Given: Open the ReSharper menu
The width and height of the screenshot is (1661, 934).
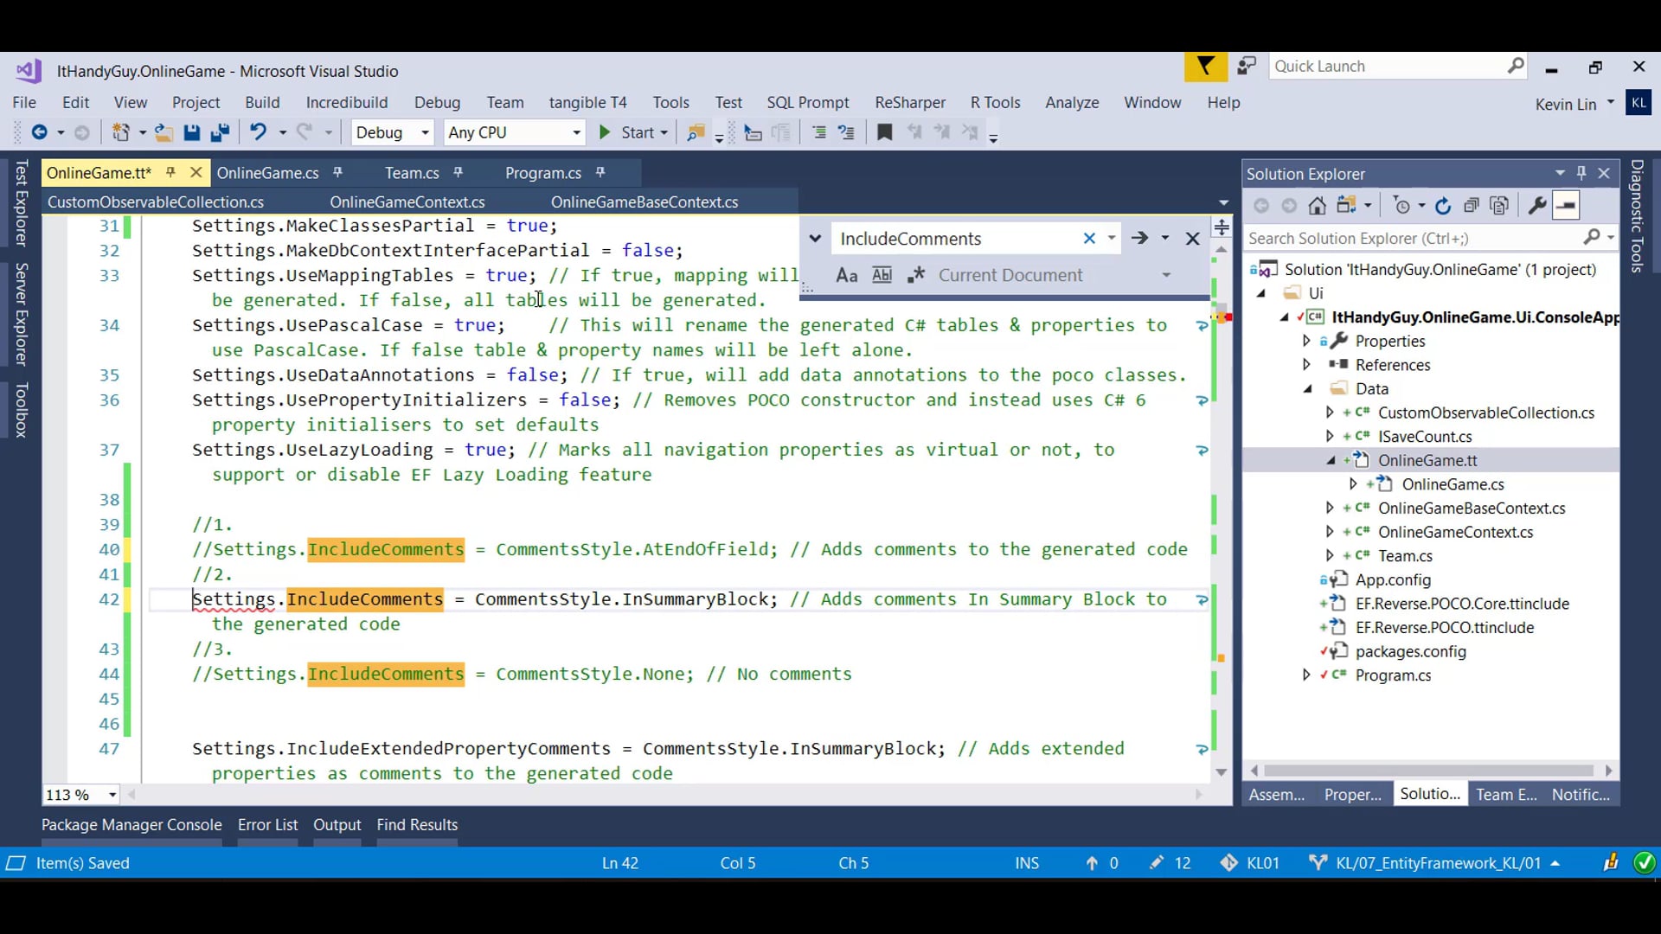Looking at the screenshot, I should click(x=909, y=102).
